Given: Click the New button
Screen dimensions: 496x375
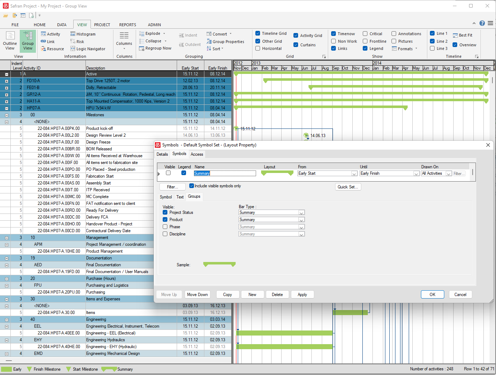Looking at the screenshot, I should coord(252,295).
